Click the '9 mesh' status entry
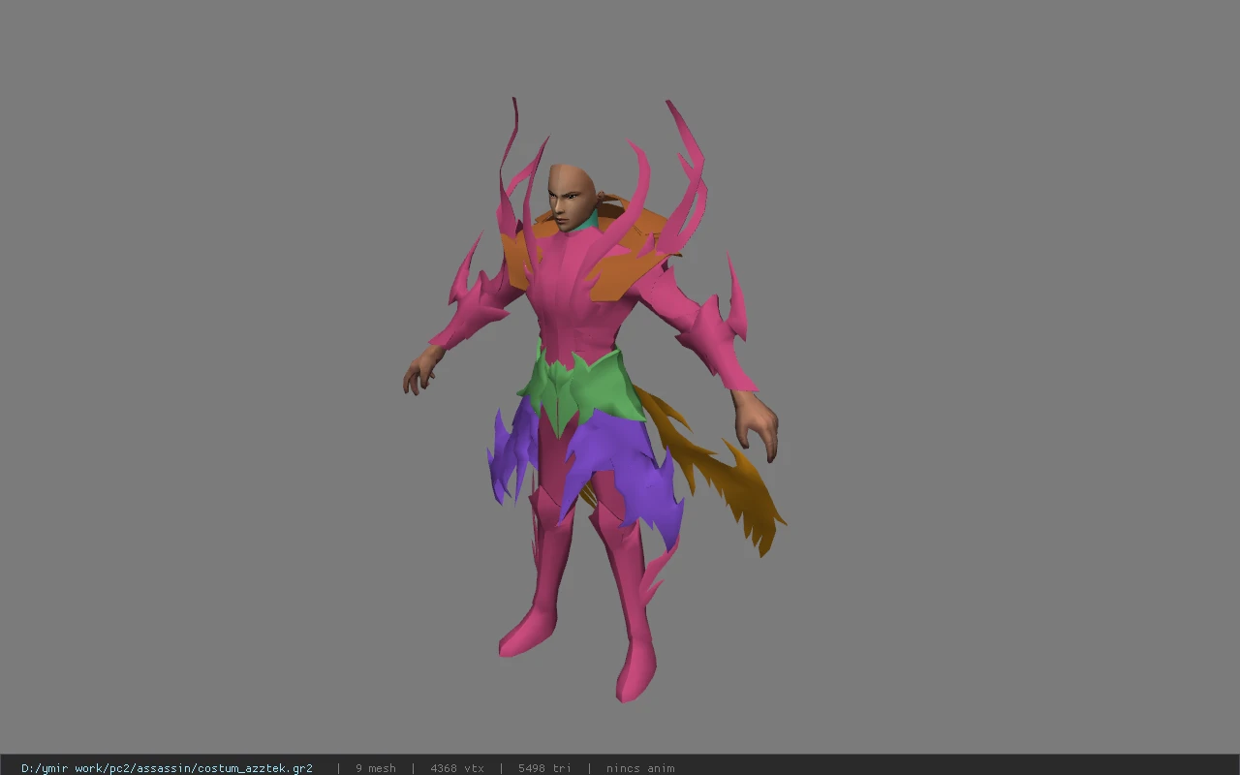This screenshot has height=775, width=1240. [376, 768]
